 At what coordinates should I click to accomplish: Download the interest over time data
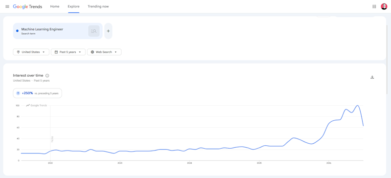(x=372, y=77)
